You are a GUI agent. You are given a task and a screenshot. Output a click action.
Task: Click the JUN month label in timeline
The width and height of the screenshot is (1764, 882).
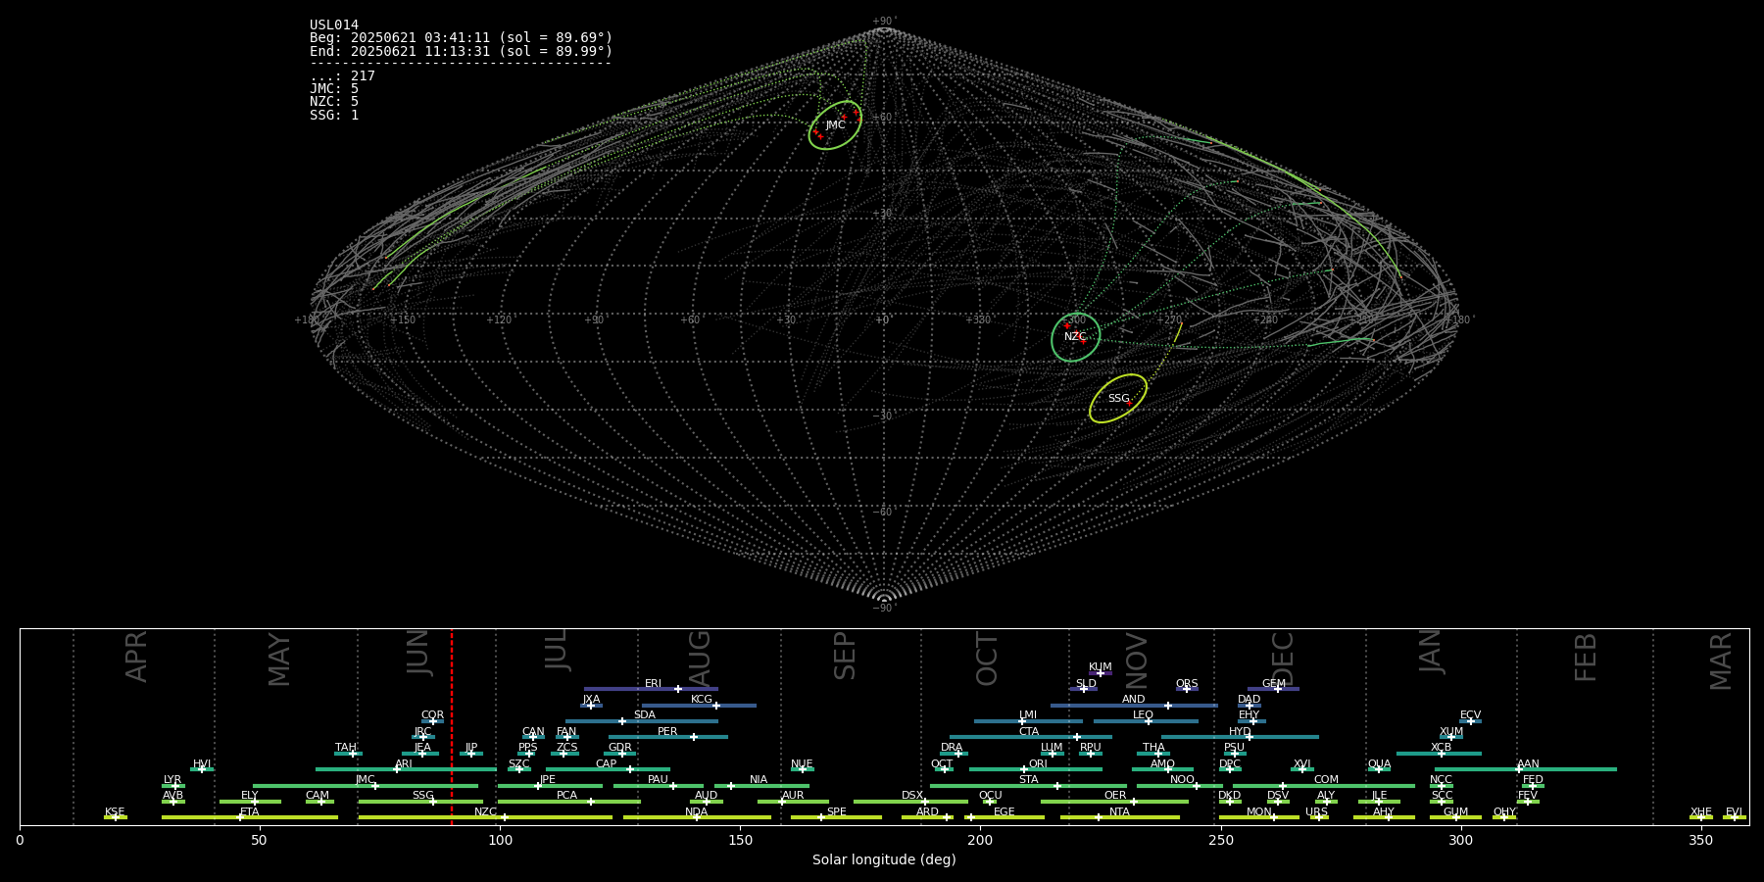(418, 653)
